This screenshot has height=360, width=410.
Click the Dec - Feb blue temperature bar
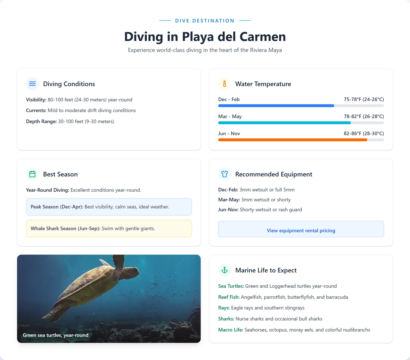276,106
